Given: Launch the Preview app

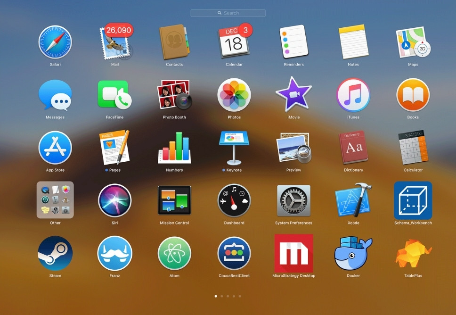Looking at the screenshot, I should 294,148.
